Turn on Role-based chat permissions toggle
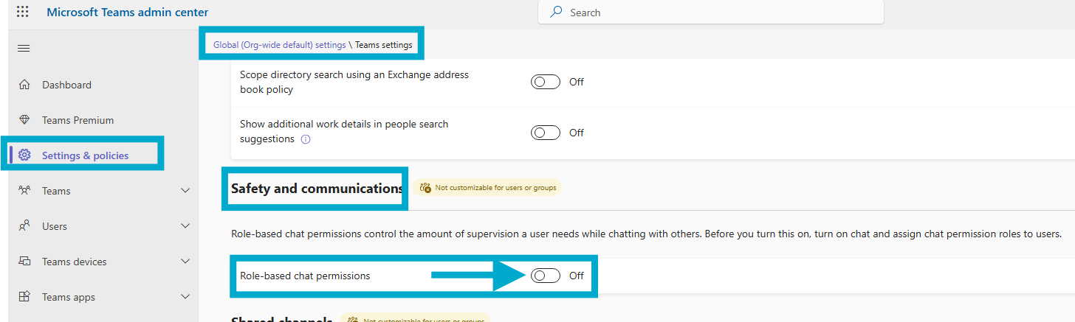The height and width of the screenshot is (322, 1075). 546,276
